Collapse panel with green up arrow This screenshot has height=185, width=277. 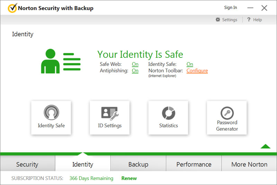265,146
